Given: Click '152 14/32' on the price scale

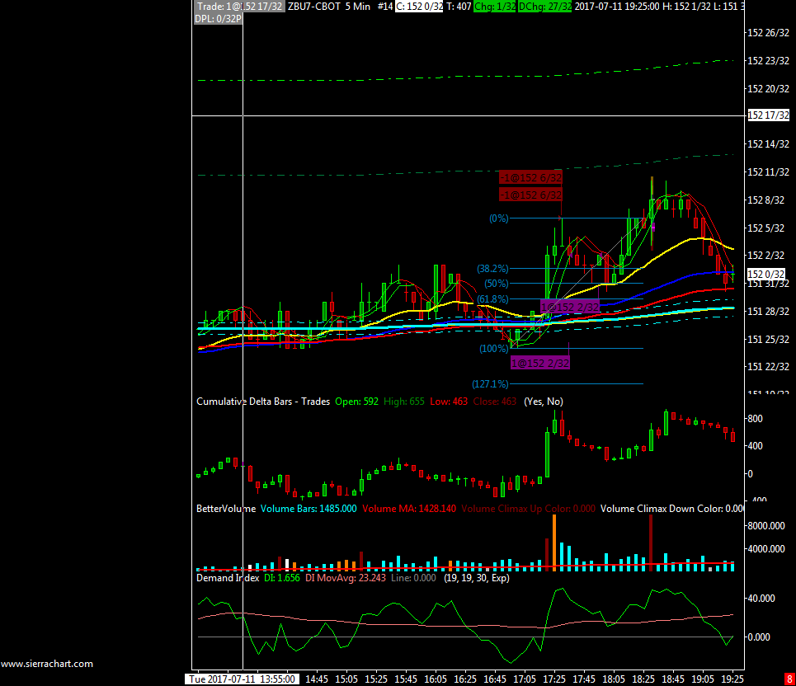Looking at the screenshot, I should click(x=768, y=144).
